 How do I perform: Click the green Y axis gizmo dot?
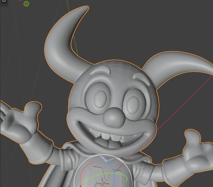[x=26, y=4]
